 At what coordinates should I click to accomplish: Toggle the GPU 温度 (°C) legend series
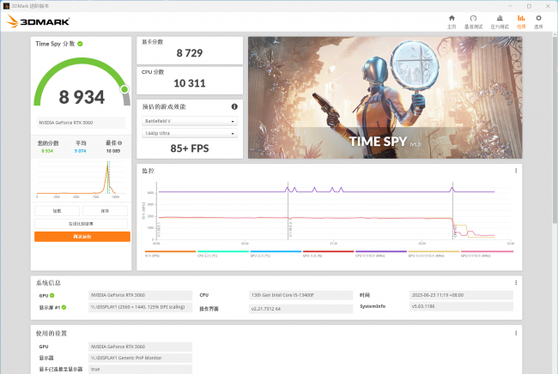coord(276,254)
